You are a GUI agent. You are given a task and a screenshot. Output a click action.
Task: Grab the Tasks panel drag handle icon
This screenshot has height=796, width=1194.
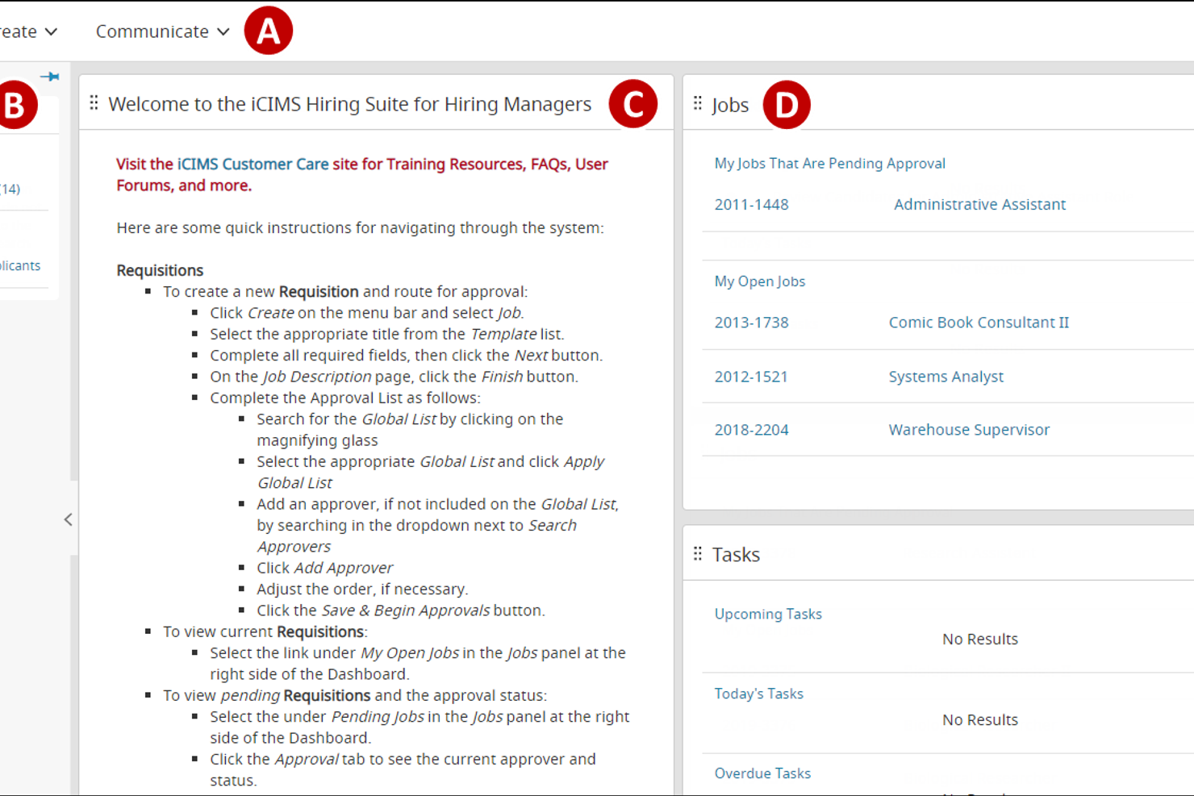(x=696, y=553)
